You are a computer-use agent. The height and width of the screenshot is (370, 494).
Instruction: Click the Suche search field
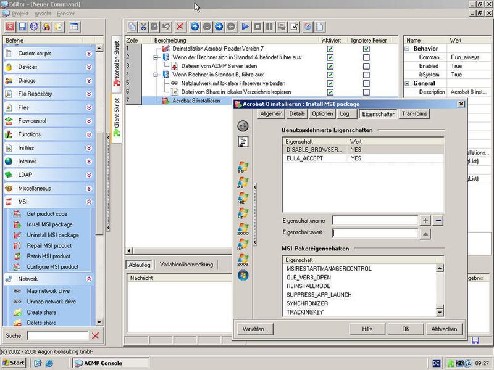click(57, 335)
